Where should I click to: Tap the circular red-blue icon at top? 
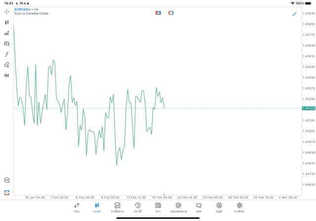tap(171, 13)
